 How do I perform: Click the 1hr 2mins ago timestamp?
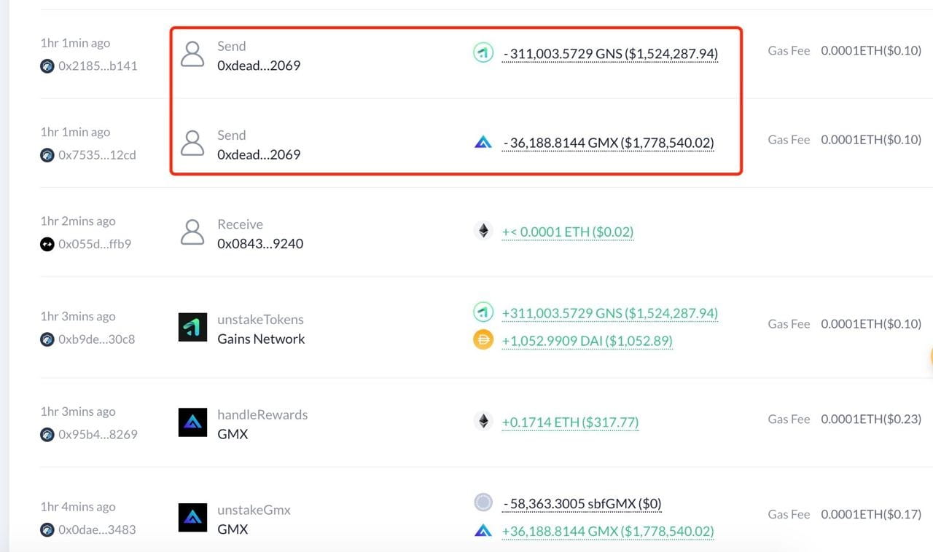78,221
